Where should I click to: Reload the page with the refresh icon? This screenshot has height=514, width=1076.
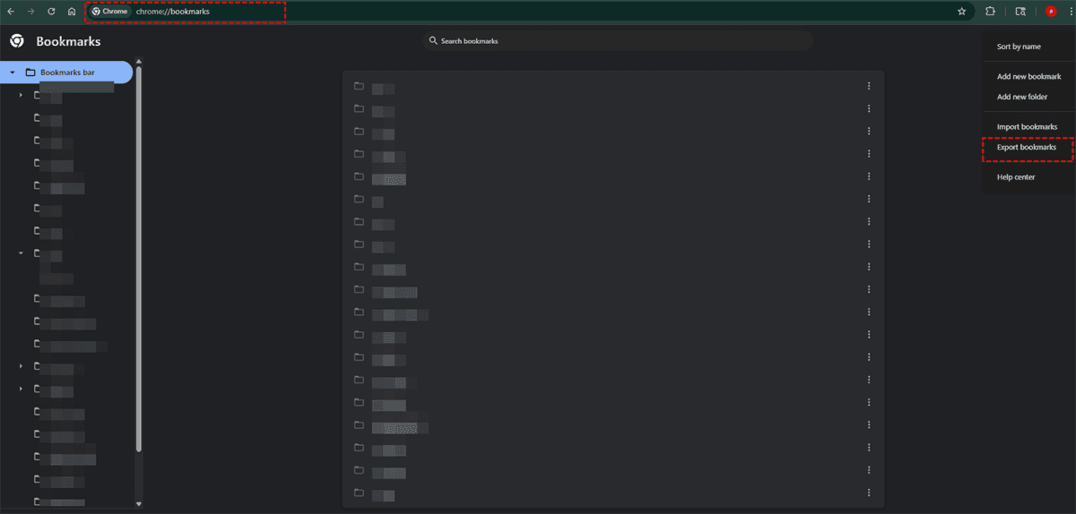pos(50,12)
